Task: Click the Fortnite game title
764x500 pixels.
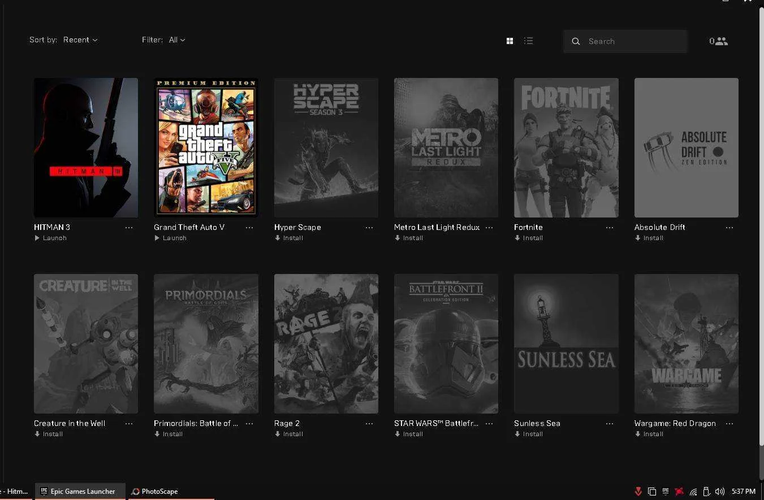Action: (x=528, y=227)
